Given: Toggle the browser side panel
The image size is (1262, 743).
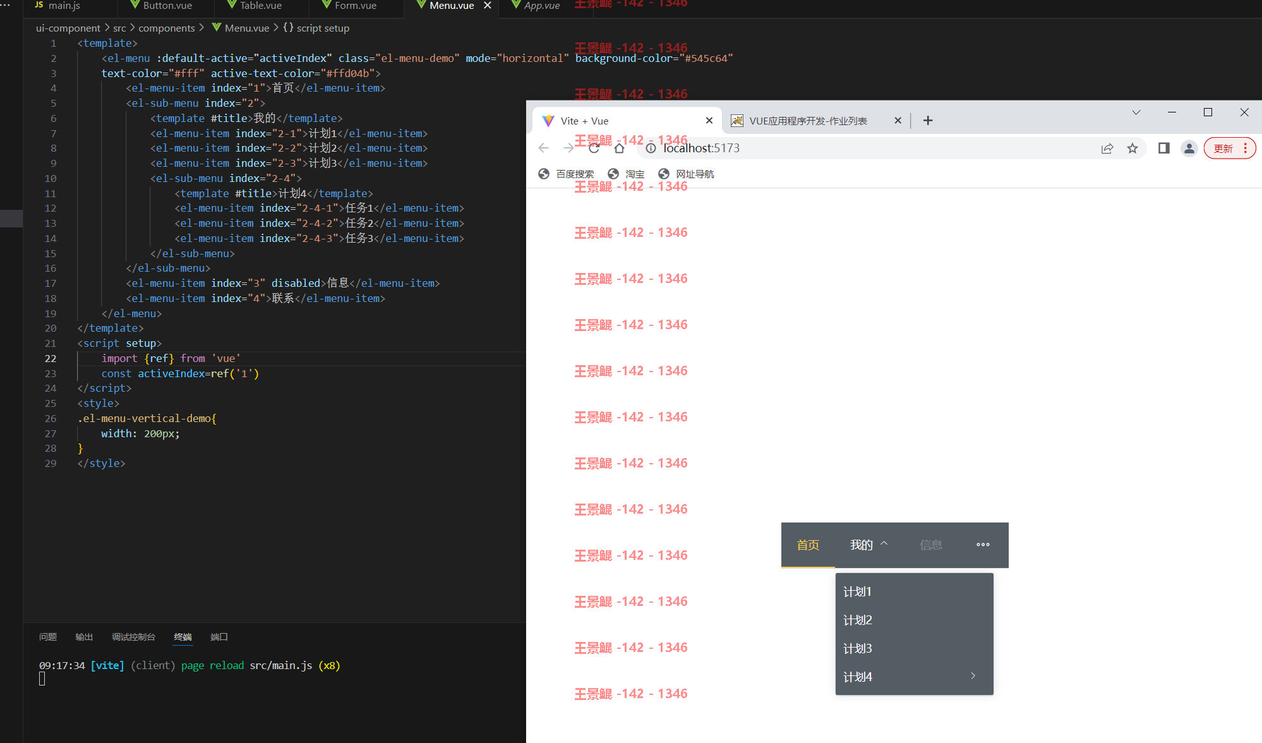Looking at the screenshot, I should tap(1164, 148).
